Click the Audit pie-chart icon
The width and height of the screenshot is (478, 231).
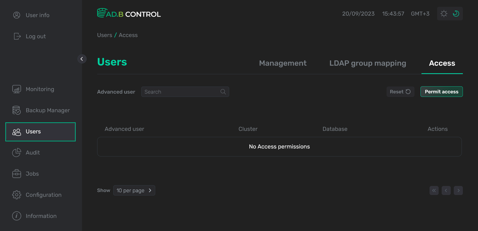click(x=16, y=152)
